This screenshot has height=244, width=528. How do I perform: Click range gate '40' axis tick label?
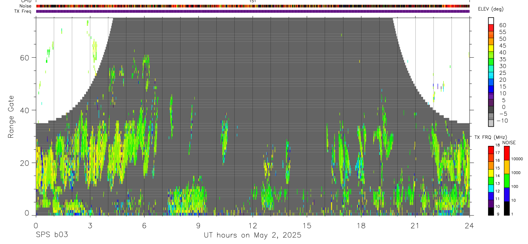pyautogui.click(x=24, y=110)
